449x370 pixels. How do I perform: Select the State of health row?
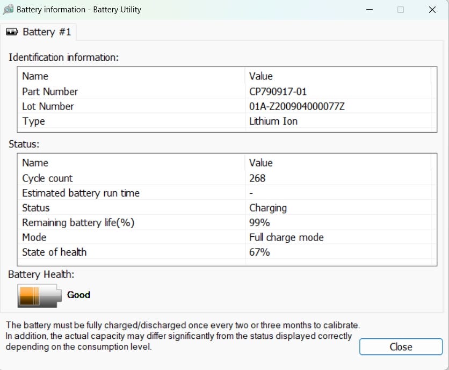click(x=54, y=252)
